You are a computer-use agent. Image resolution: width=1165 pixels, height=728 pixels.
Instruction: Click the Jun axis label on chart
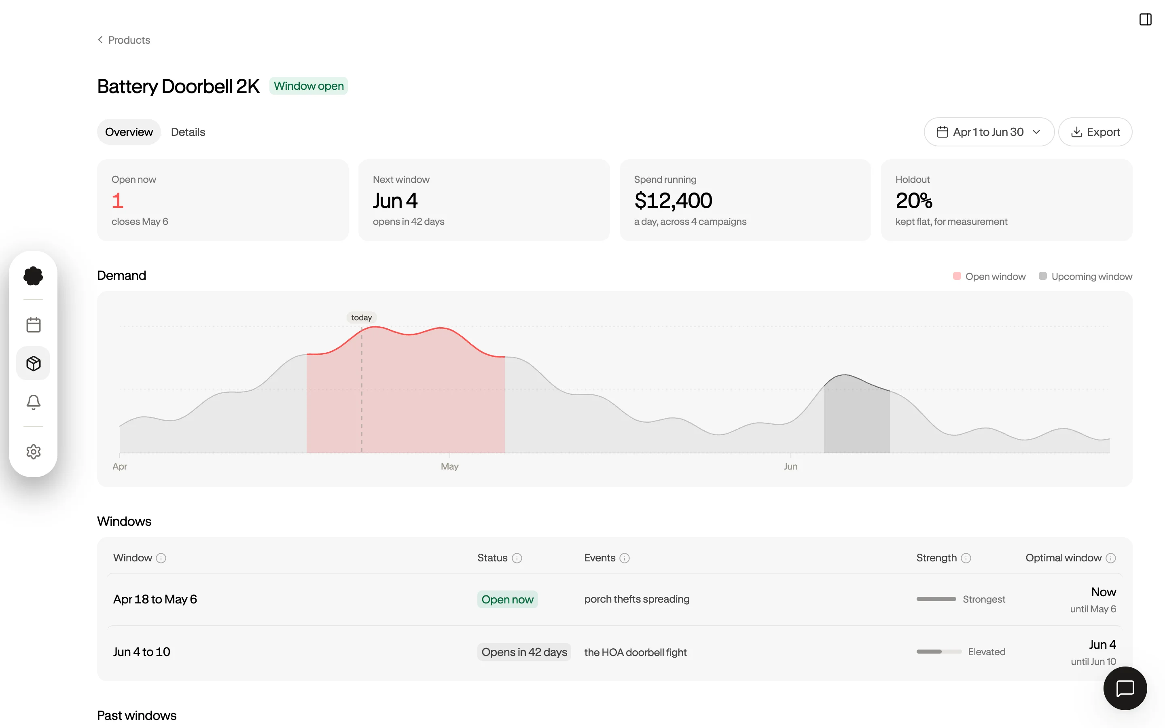click(x=790, y=466)
